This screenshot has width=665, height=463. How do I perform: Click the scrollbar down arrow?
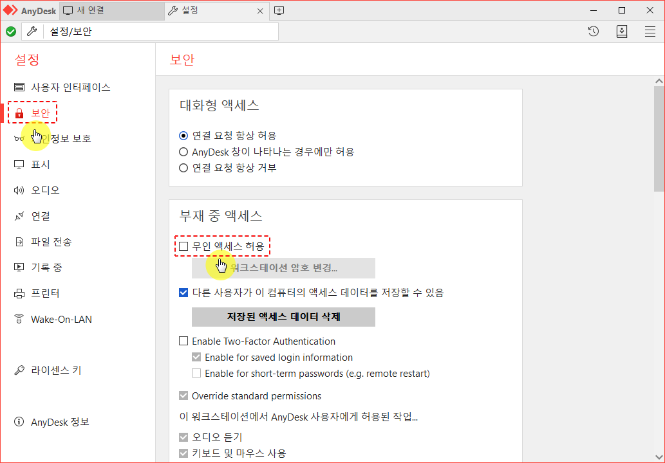pos(659,457)
